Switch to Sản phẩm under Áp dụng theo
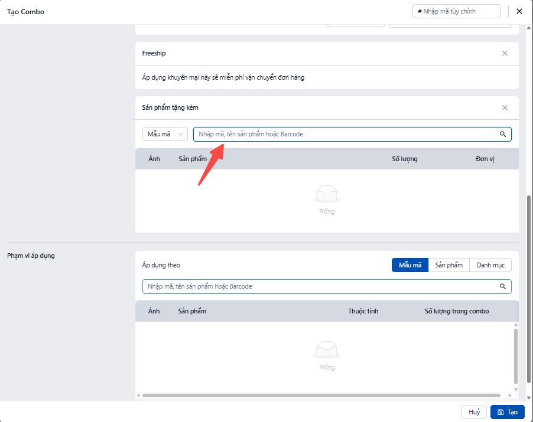Viewport: 533px width, 422px height. coord(448,265)
